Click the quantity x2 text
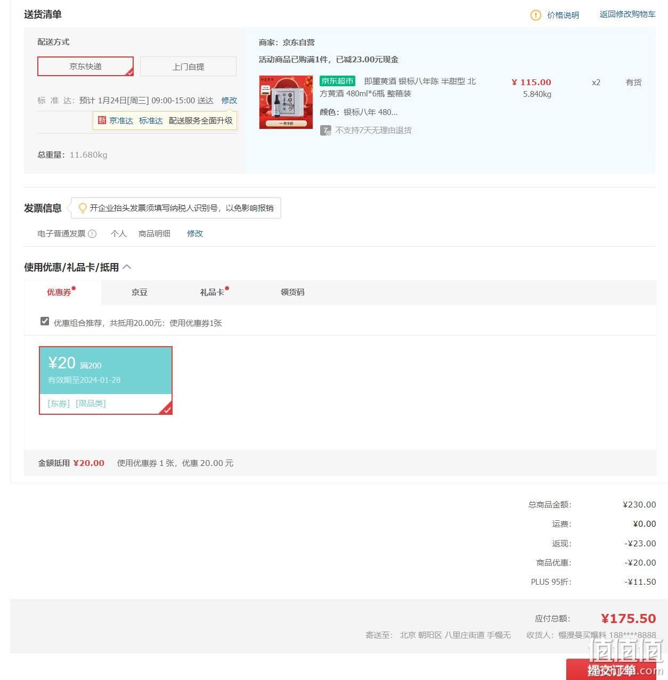Viewport: 668px width, 680px height. (x=596, y=82)
